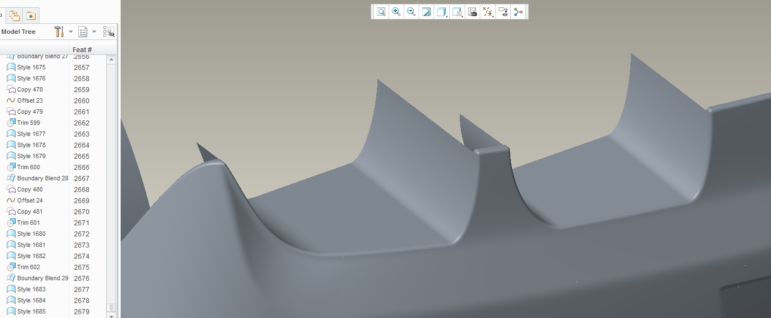Image resolution: width=771 pixels, height=318 pixels.
Task: Select Copy 478 feature
Action: pyautogui.click(x=30, y=89)
